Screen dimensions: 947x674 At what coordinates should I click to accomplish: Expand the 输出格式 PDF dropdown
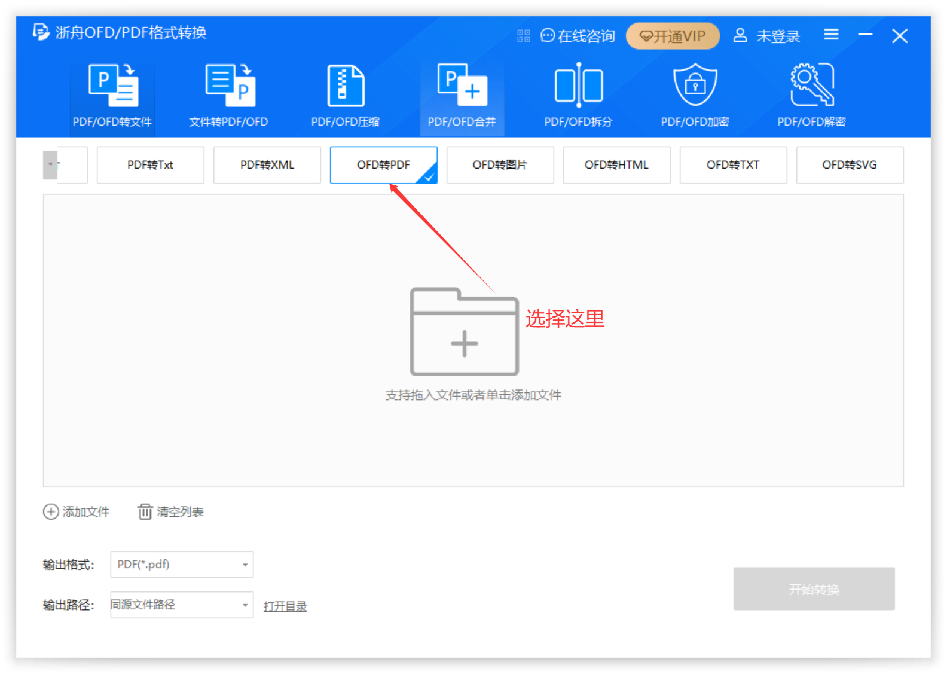pyautogui.click(x=182, y=565)
